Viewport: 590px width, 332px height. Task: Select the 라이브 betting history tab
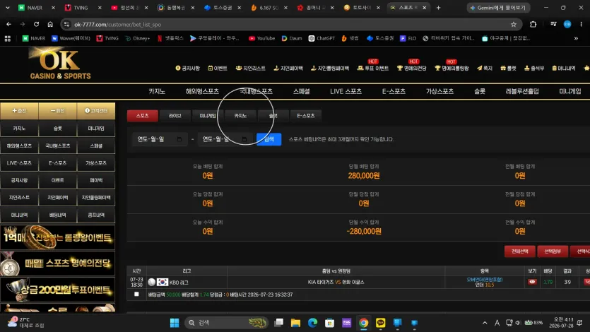click(175, 116)
